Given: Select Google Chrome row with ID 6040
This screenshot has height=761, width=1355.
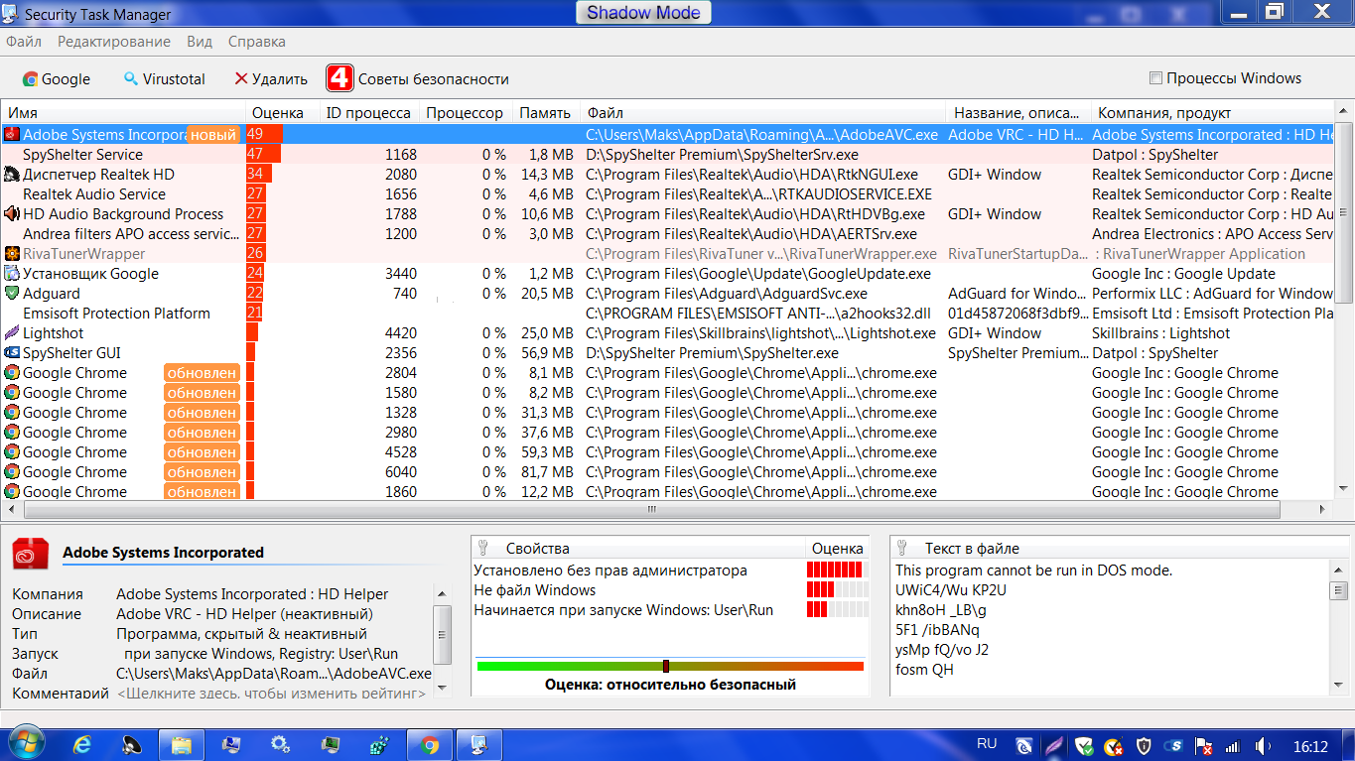Looking at the screenshot, I should (x=668, y=472).
